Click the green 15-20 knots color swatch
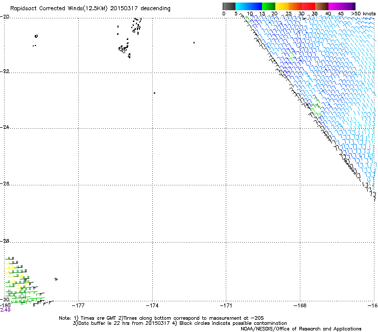This screenshot has height=332, width=378. tap(269, 6)
